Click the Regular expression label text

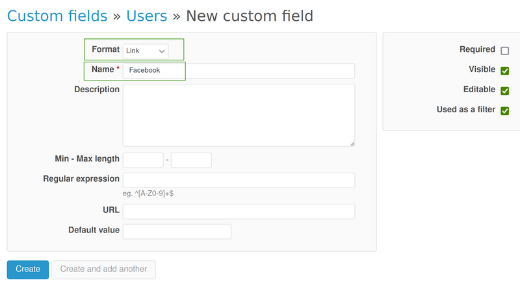pyautogui.click(x=81, y=179)
